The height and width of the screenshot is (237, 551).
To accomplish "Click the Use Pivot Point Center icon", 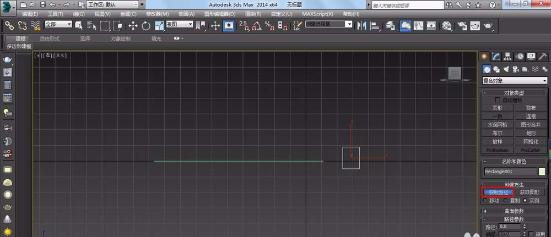I will pos(201,25).
